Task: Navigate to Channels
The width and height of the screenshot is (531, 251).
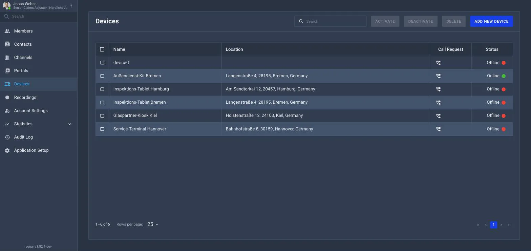Action: [x=39, y=58]
